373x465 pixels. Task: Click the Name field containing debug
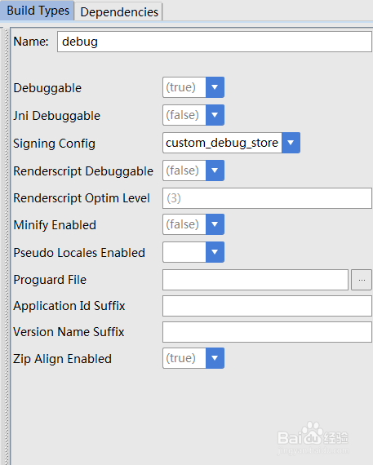point(215,42)
